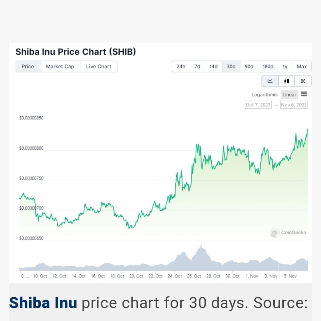Select the Price tab

28,66
